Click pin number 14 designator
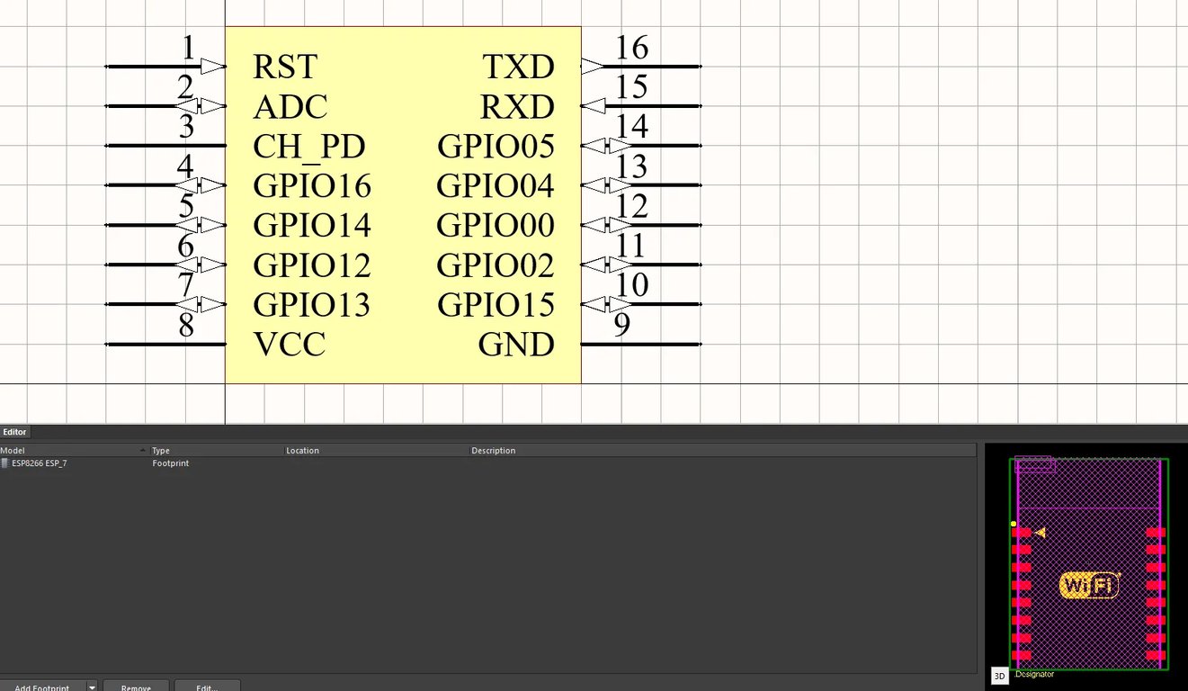The image size is (1188, 691). [x=632, y=127]
